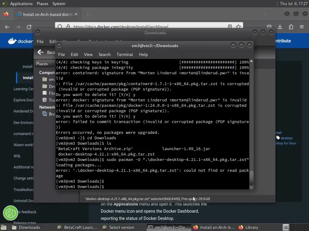
Task: Open Learning Center link in docs sidebar
Action: pyautogui.click(x=24, y=89)
